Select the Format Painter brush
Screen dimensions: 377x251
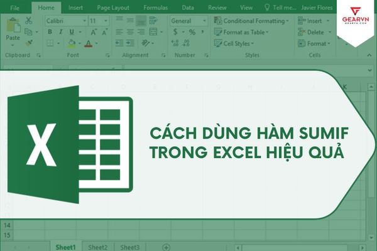(29, 43)
